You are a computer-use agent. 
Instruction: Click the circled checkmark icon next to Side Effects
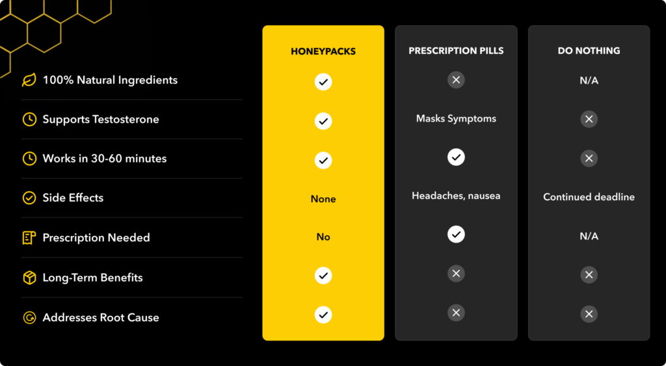(x=29, y=198)
